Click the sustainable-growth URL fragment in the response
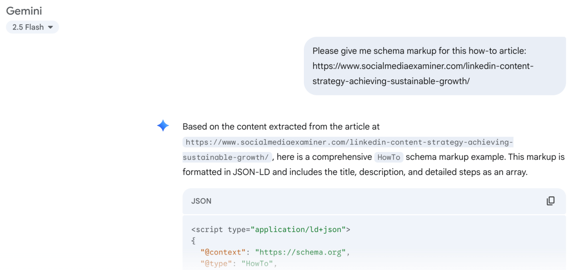 pyautogui.click(x=227, y=157)
